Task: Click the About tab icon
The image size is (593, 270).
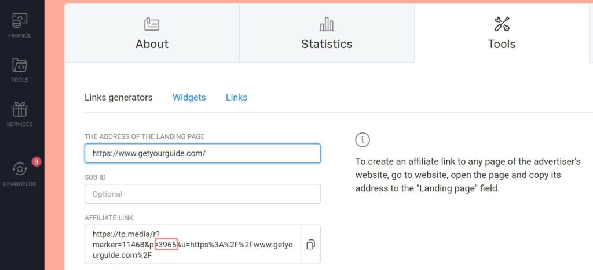Action: [152, 24]
